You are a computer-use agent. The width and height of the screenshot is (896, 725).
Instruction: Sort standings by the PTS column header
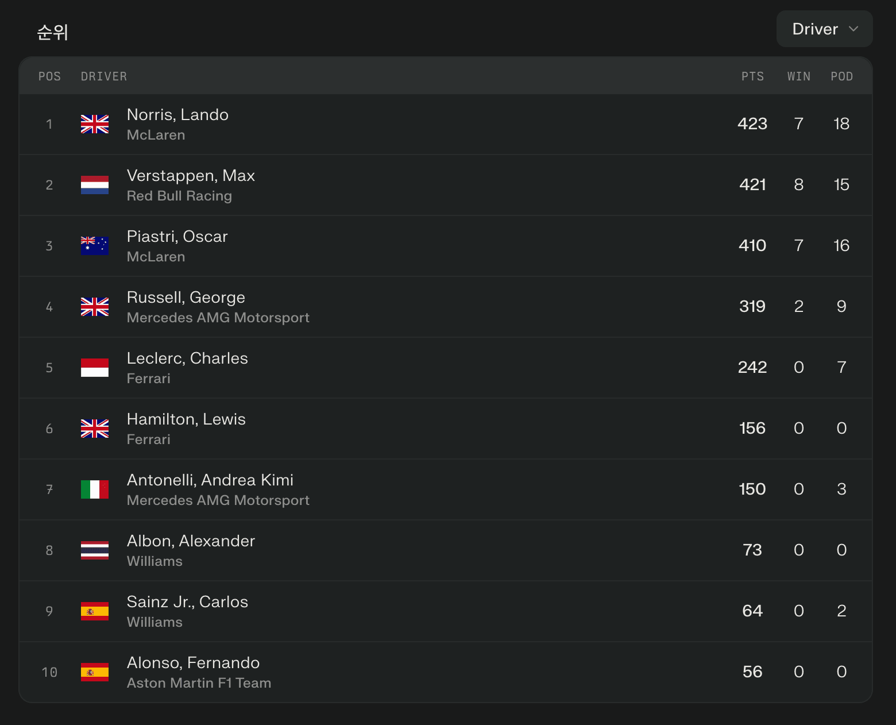pos(752,76)
